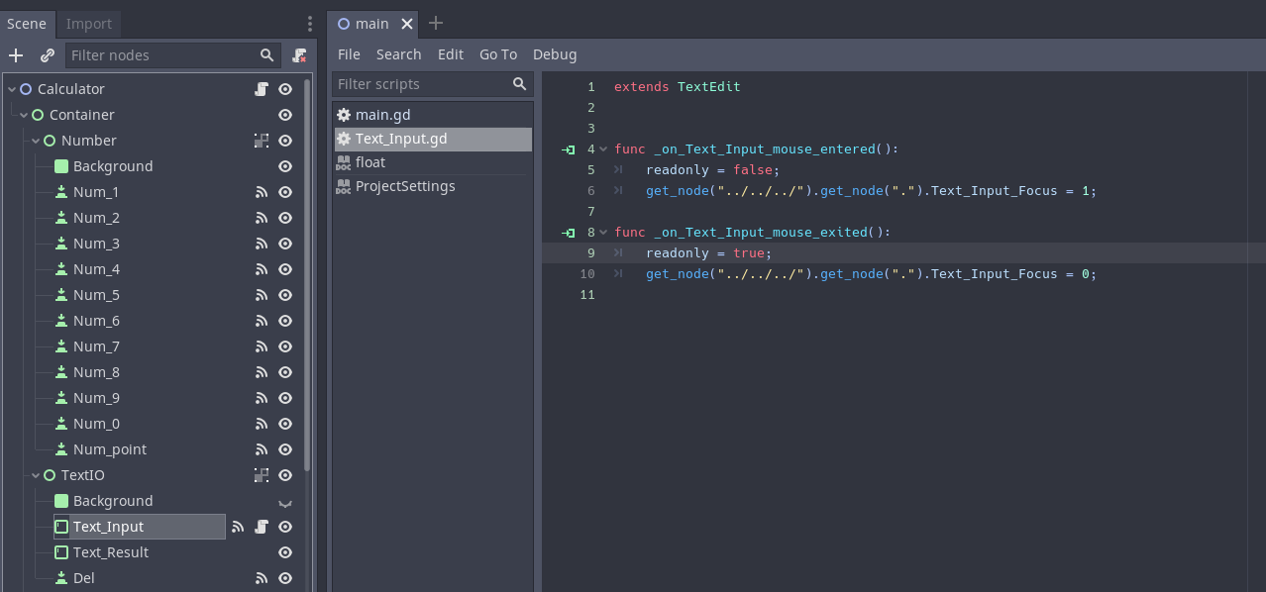Collapse the TextIO node branch
This screenshot has height=592, width=1266.
(36, 475)
